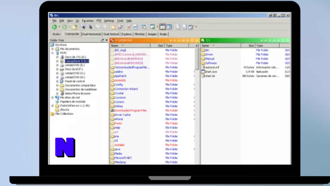The image size is (330, 186).
Task: Close the orange WINDOWS pane with its X
Action: point(197,40)
